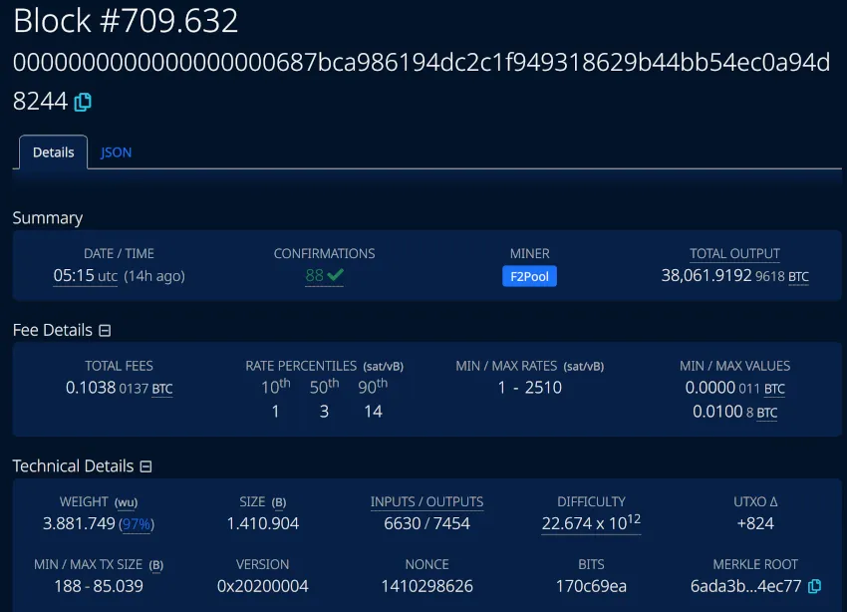Click the 50th percentile rate value 3
The width and height of the screenshot is (847, 612).
(x=324, y=412)
